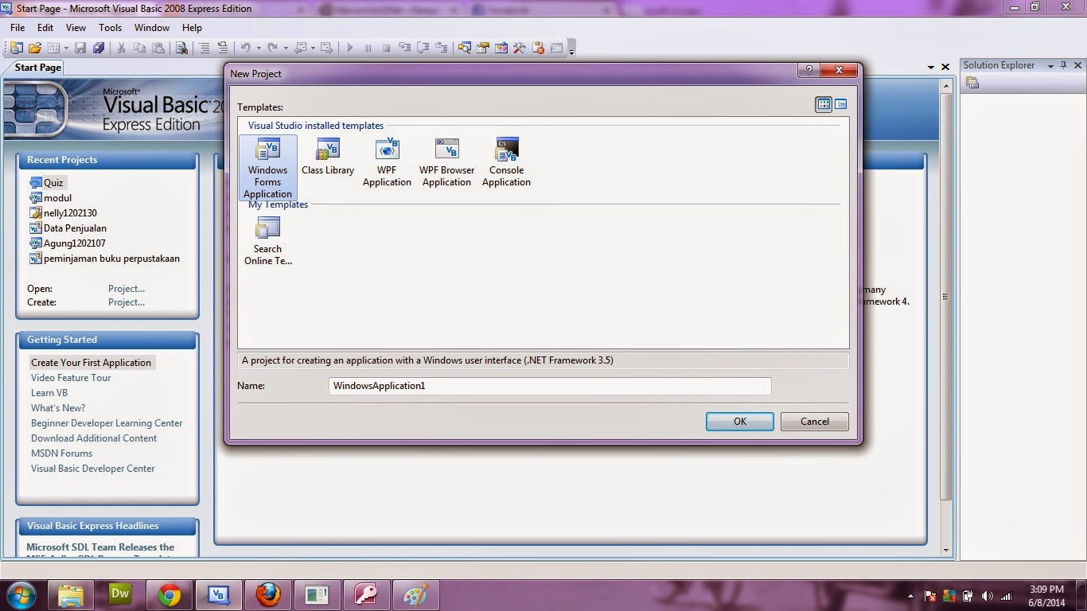
Task: Open the Object Browser toolbar icon
Action: 501,48
